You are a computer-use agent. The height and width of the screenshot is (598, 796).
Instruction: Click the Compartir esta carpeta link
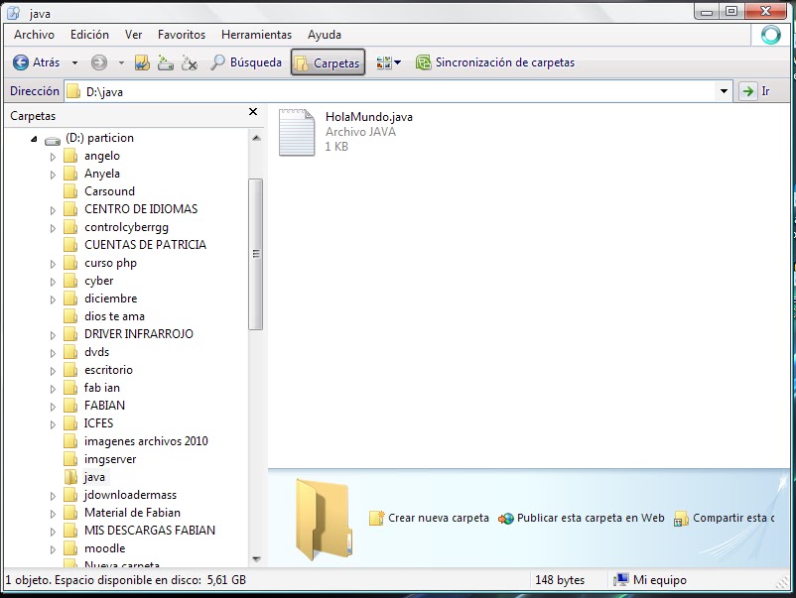[x=725, y=518]
